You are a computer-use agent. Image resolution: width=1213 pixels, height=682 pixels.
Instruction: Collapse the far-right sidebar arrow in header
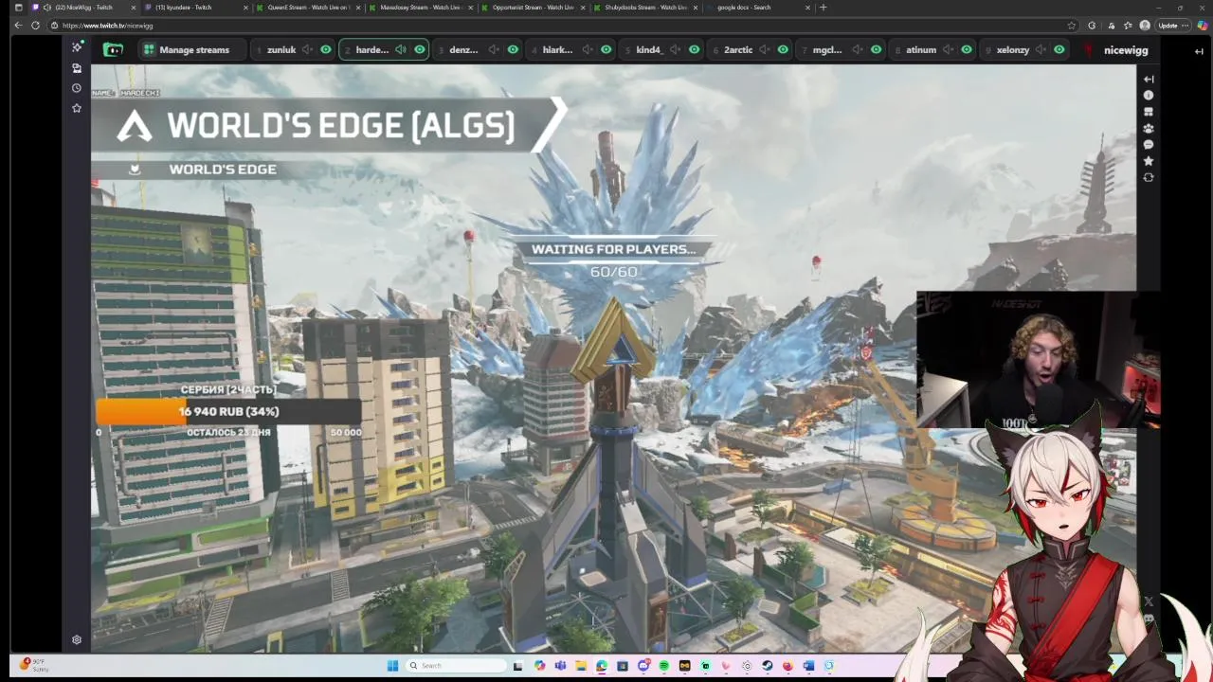(1199, 51)
